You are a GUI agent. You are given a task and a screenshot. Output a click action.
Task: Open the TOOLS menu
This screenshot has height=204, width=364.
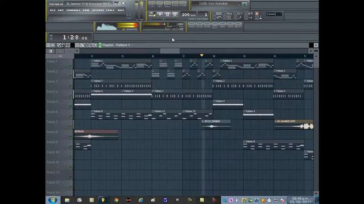click(110, 10)
